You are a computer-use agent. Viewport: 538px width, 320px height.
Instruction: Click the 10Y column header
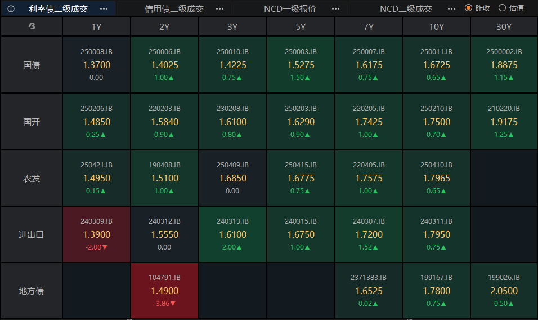pyautogui.click(x=437, y=26)
